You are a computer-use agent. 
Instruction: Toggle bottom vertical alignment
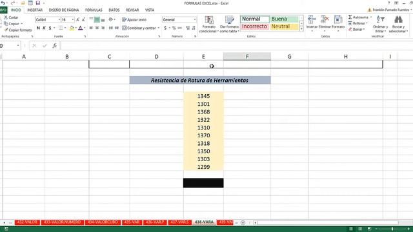click(103, 20)
